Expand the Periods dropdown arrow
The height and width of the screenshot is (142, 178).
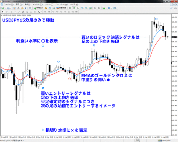[x=111, y=8]
